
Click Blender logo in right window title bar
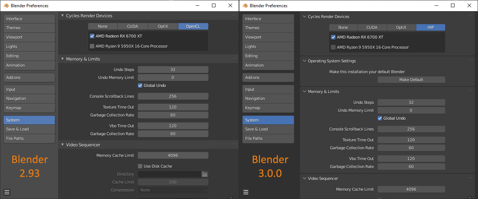click(x=245, y=5)
